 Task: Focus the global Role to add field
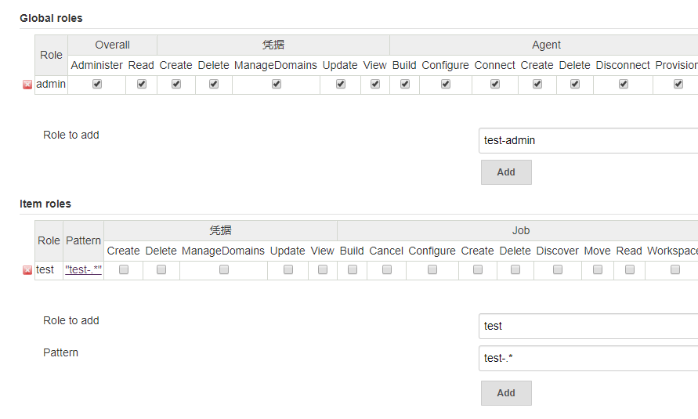click(x=588, y=141)
